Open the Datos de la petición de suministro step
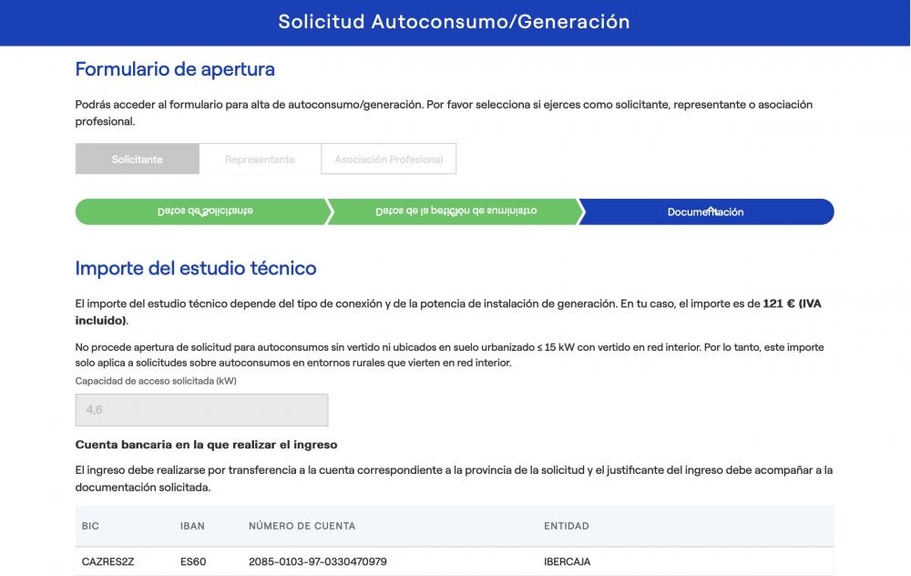Image resolution: width=911 pixels, height=576 pixels. [455, 211]
